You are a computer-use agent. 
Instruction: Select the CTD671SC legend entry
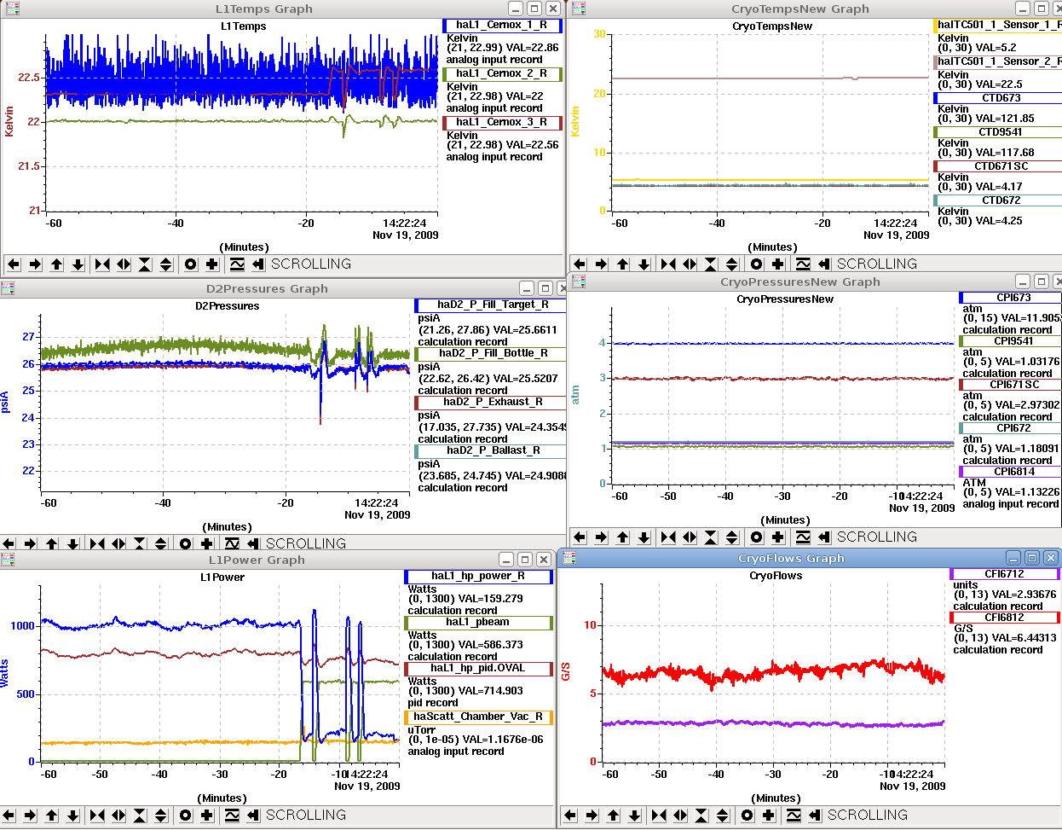click(998, 166)
